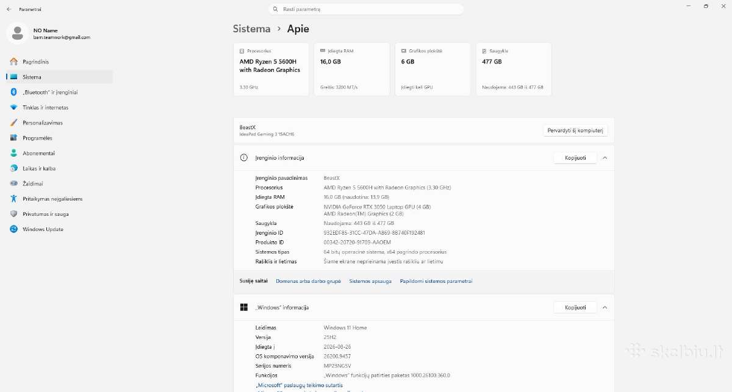Open Laikas ir kalba globe icon
The height and width of the screenshot is (392, 732).
(x=13, y=168)
